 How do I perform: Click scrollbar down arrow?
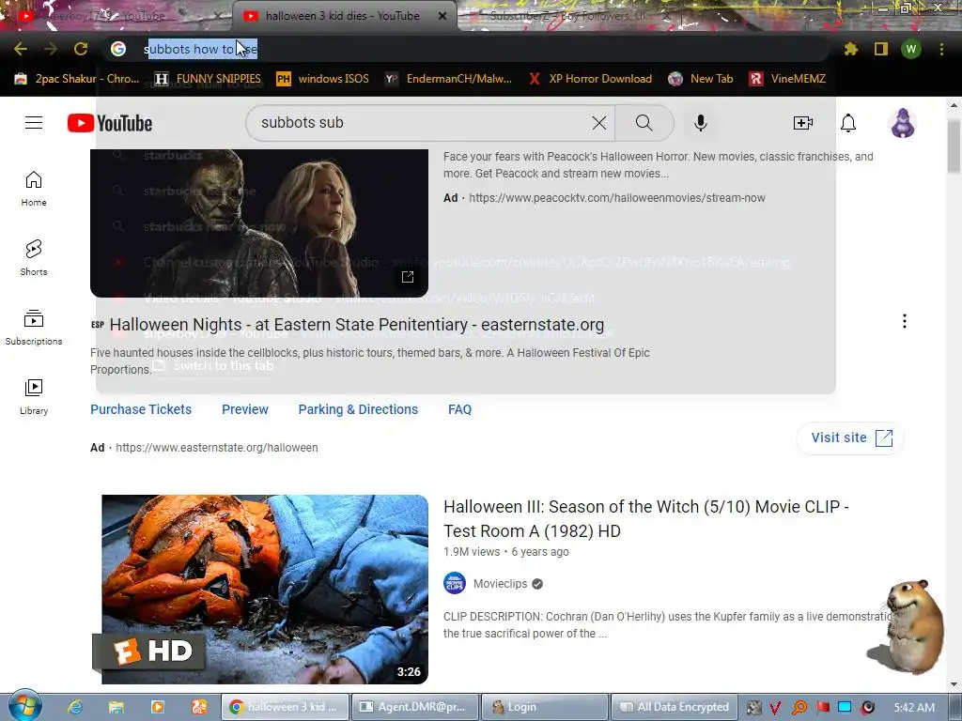coord(954,684)
